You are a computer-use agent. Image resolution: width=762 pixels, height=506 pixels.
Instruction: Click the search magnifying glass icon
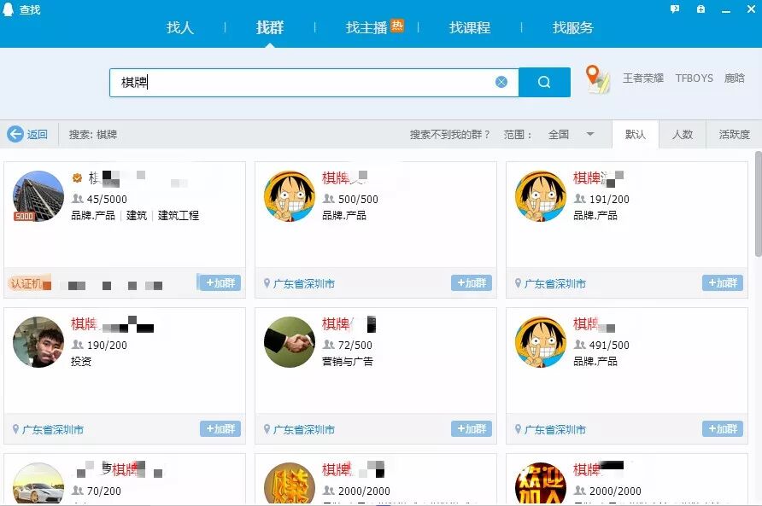[544, 81]
